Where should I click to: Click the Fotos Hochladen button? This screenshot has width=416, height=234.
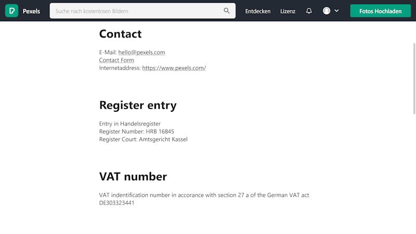(x=380, y=11)
